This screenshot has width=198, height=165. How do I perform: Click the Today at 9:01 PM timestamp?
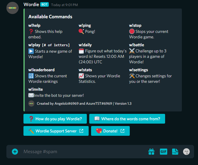click(64, 5)
